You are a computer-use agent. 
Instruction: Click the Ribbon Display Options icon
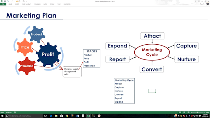pyautogui.click(x=199, y=1)
